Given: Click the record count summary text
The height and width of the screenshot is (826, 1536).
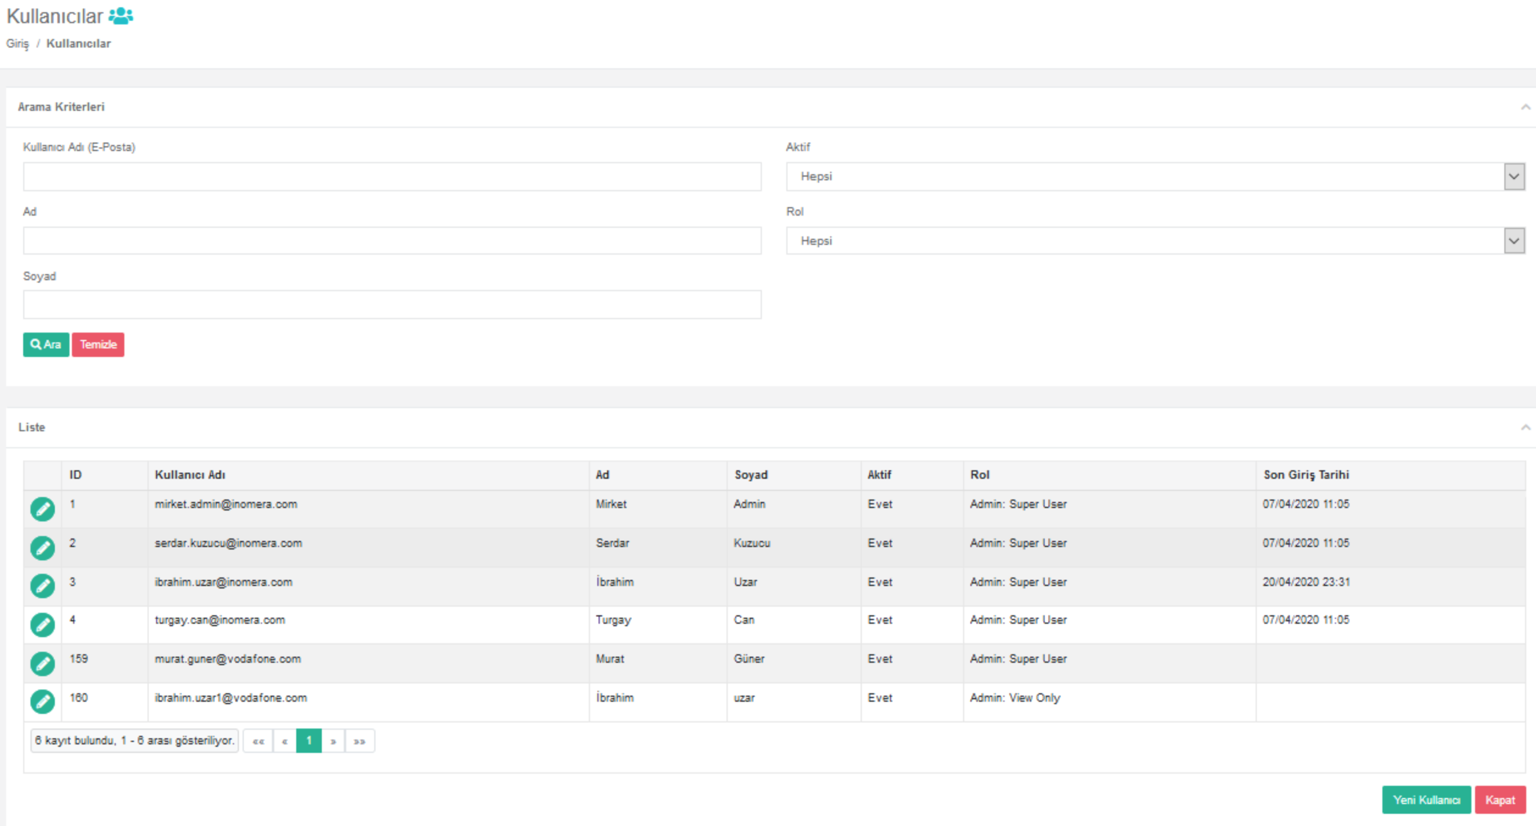Looking at the screenshot, I should pos(135,741).
